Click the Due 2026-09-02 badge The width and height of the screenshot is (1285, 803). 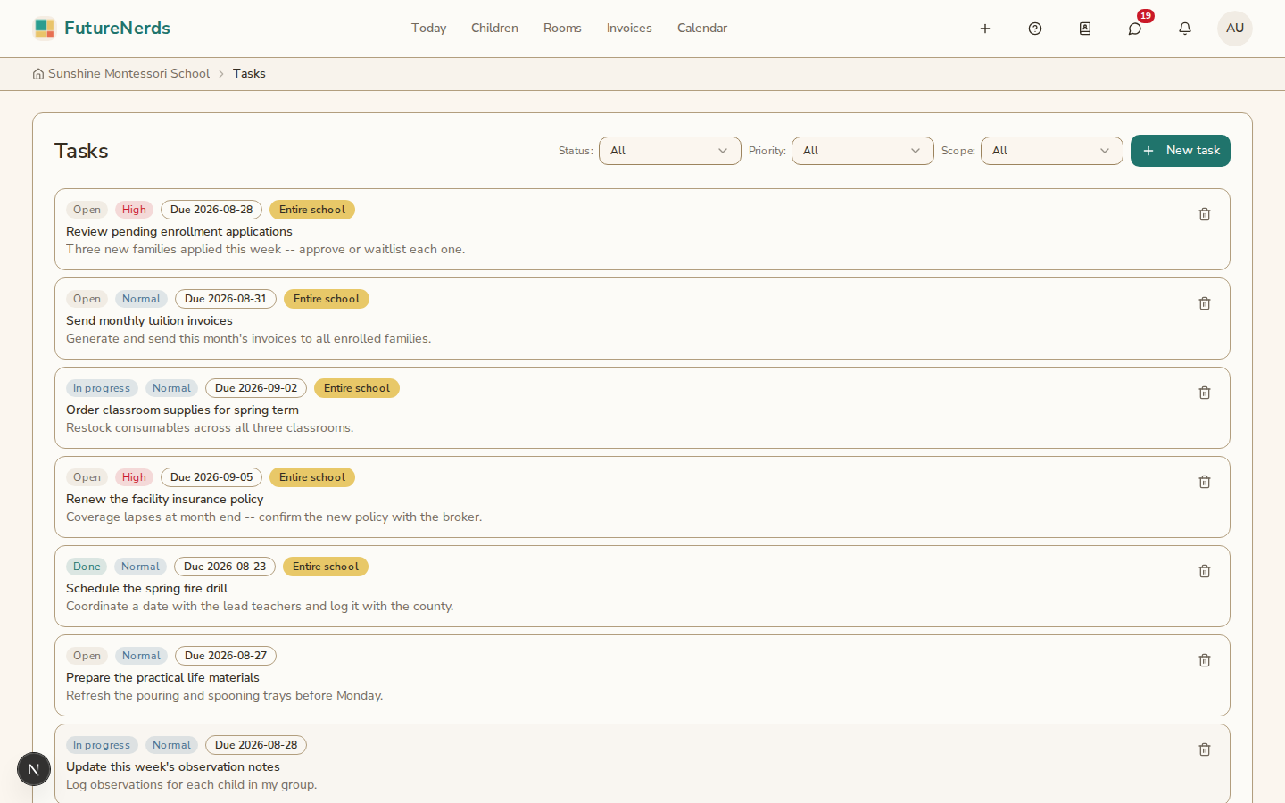256,388
